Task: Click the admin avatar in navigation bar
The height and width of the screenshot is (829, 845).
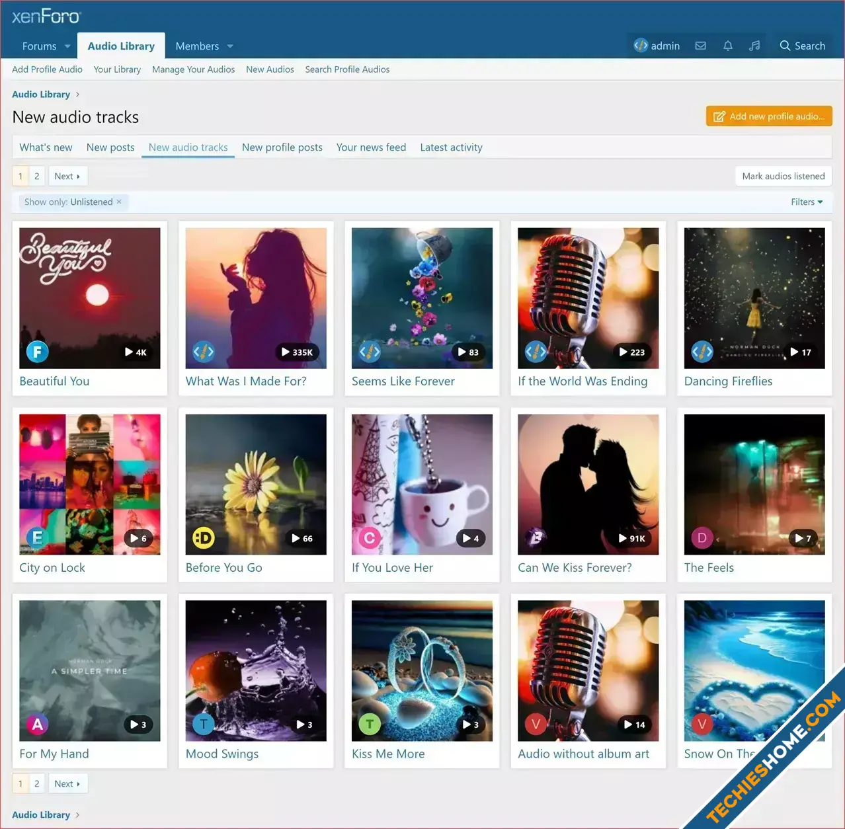Action: pos(641,45)
